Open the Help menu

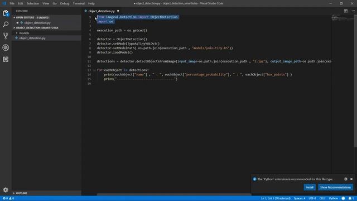[91, 3]
